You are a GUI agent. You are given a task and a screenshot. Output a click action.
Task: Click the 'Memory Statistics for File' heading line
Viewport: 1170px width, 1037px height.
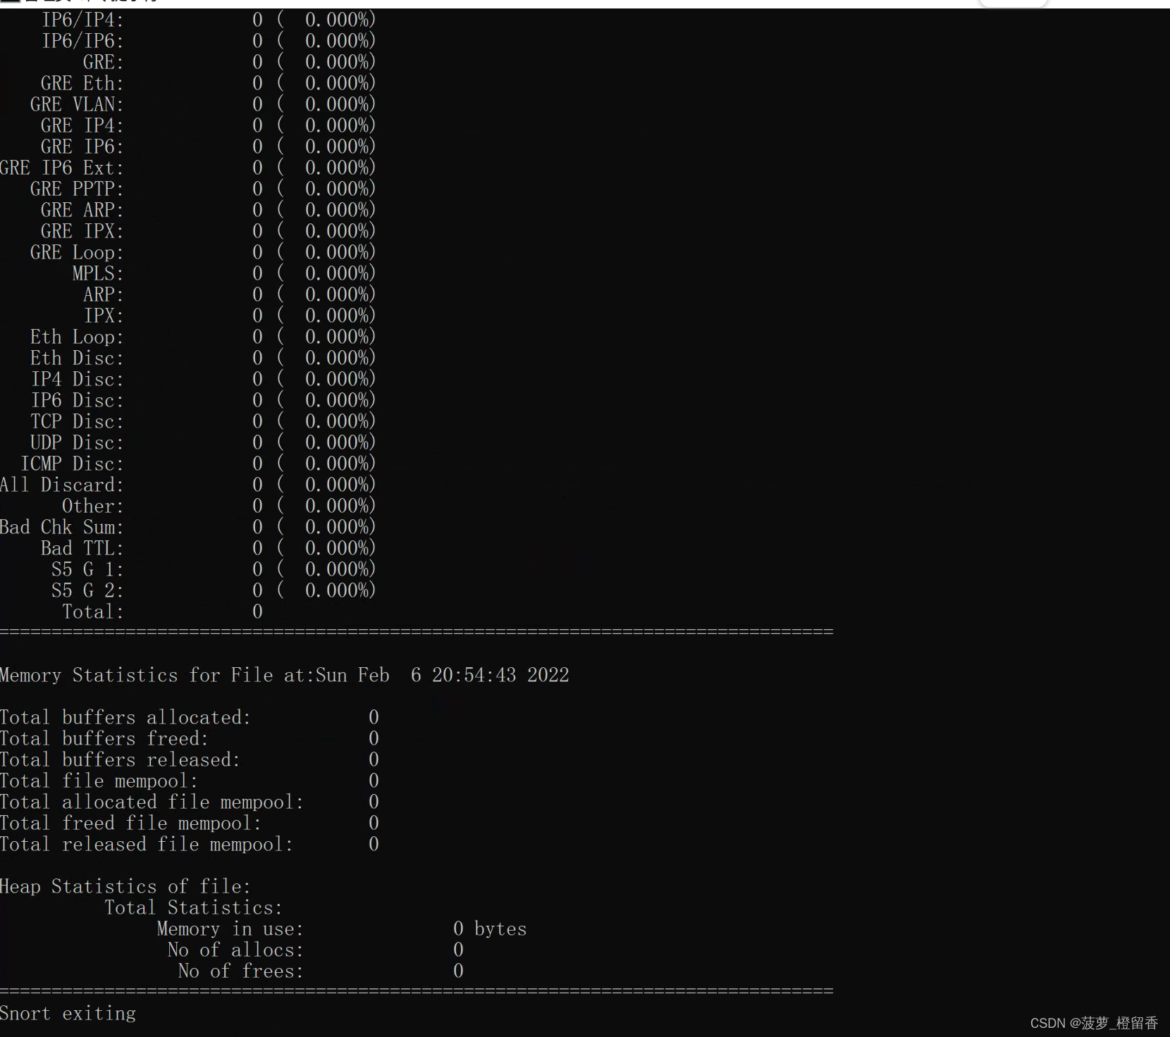285,675
